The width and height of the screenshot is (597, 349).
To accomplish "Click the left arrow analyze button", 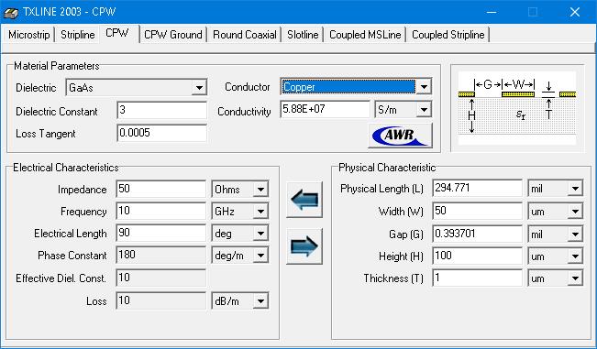I will 304,200.
